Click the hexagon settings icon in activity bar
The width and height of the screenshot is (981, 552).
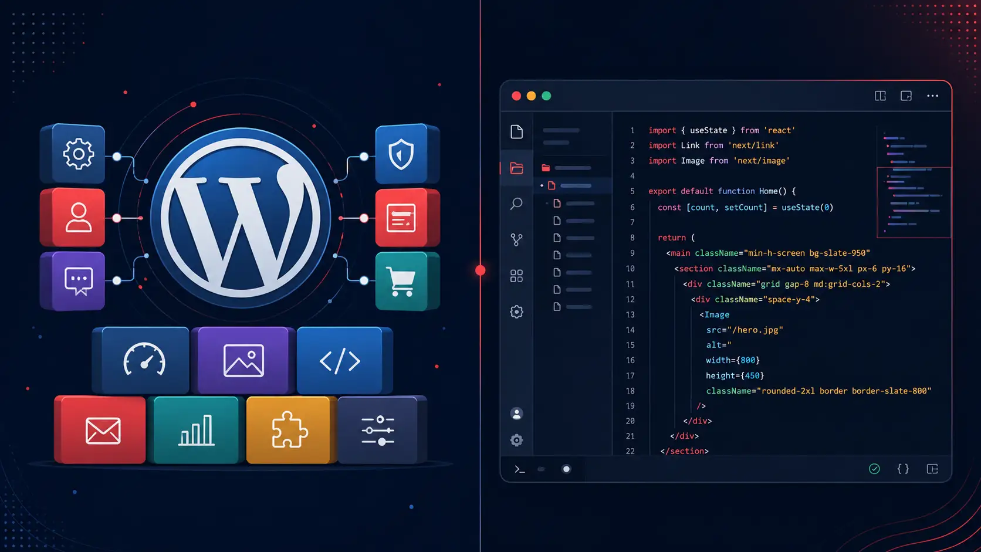(x=516, y=311)
